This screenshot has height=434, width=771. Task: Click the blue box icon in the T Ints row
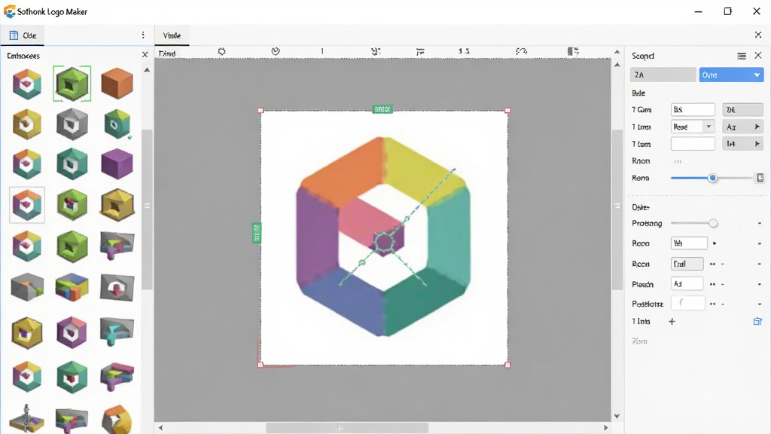757,321
